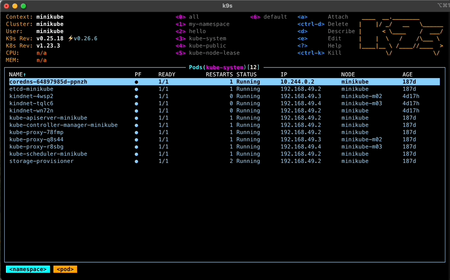This screenshot has height=280, width=450.
Task: Select the kube-scheduler-minikube pod
Action: click(x=225, y=154)
